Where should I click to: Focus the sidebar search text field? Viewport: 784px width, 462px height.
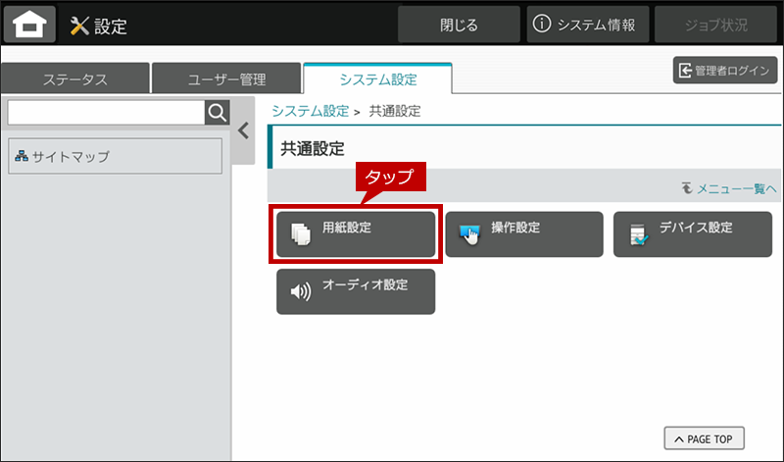[x=105, y=112]
